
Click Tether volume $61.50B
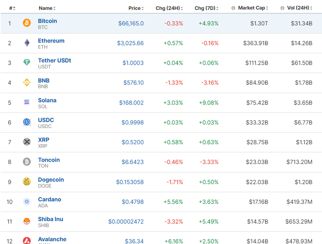click(302, 63)
